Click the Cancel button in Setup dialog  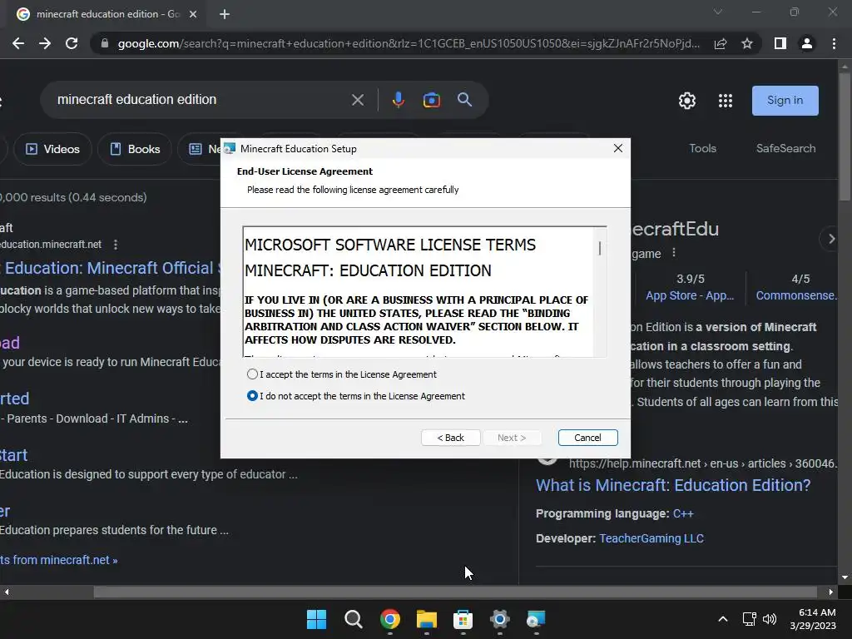pos(588,438)
